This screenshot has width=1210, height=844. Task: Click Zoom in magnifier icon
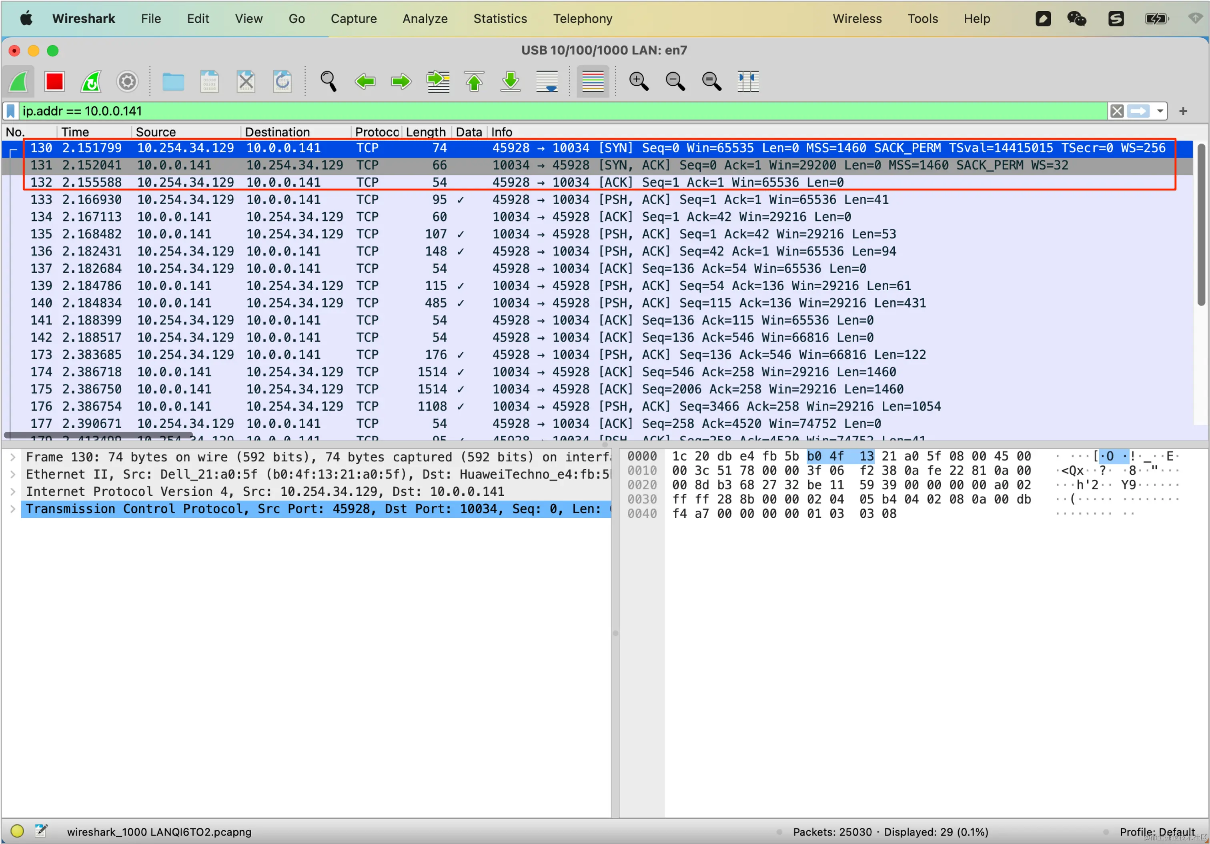(638, 82)
